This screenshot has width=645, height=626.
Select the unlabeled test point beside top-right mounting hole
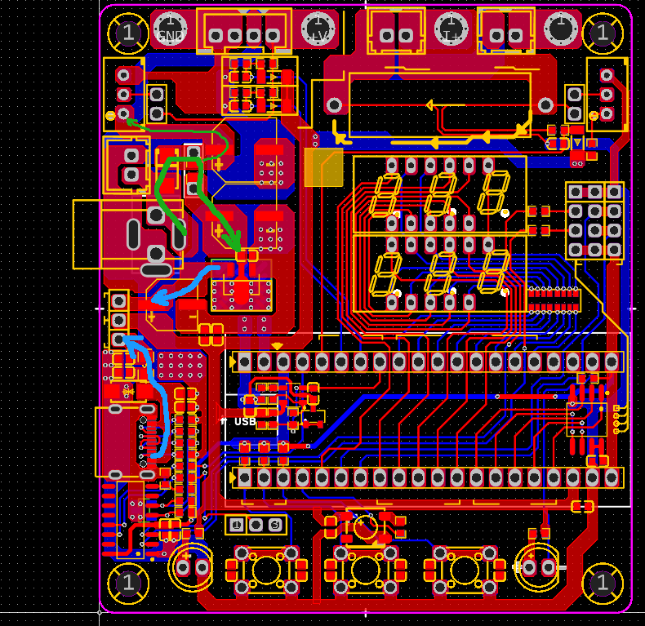[x=560, y=29]
